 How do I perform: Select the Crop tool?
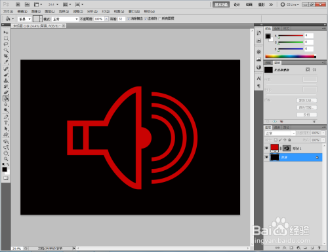click(x=6, y=56)
